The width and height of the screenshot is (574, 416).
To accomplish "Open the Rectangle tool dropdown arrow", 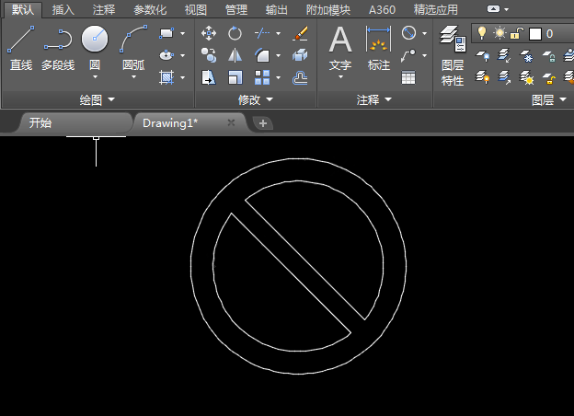I will tap(183, 34).
